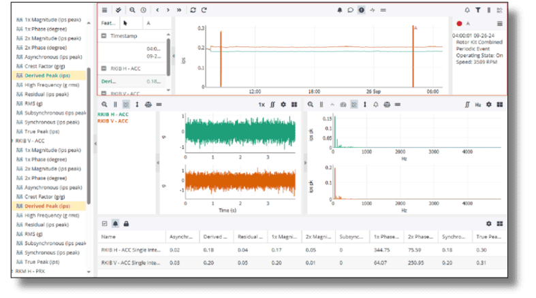Click the Name column header

108,237
